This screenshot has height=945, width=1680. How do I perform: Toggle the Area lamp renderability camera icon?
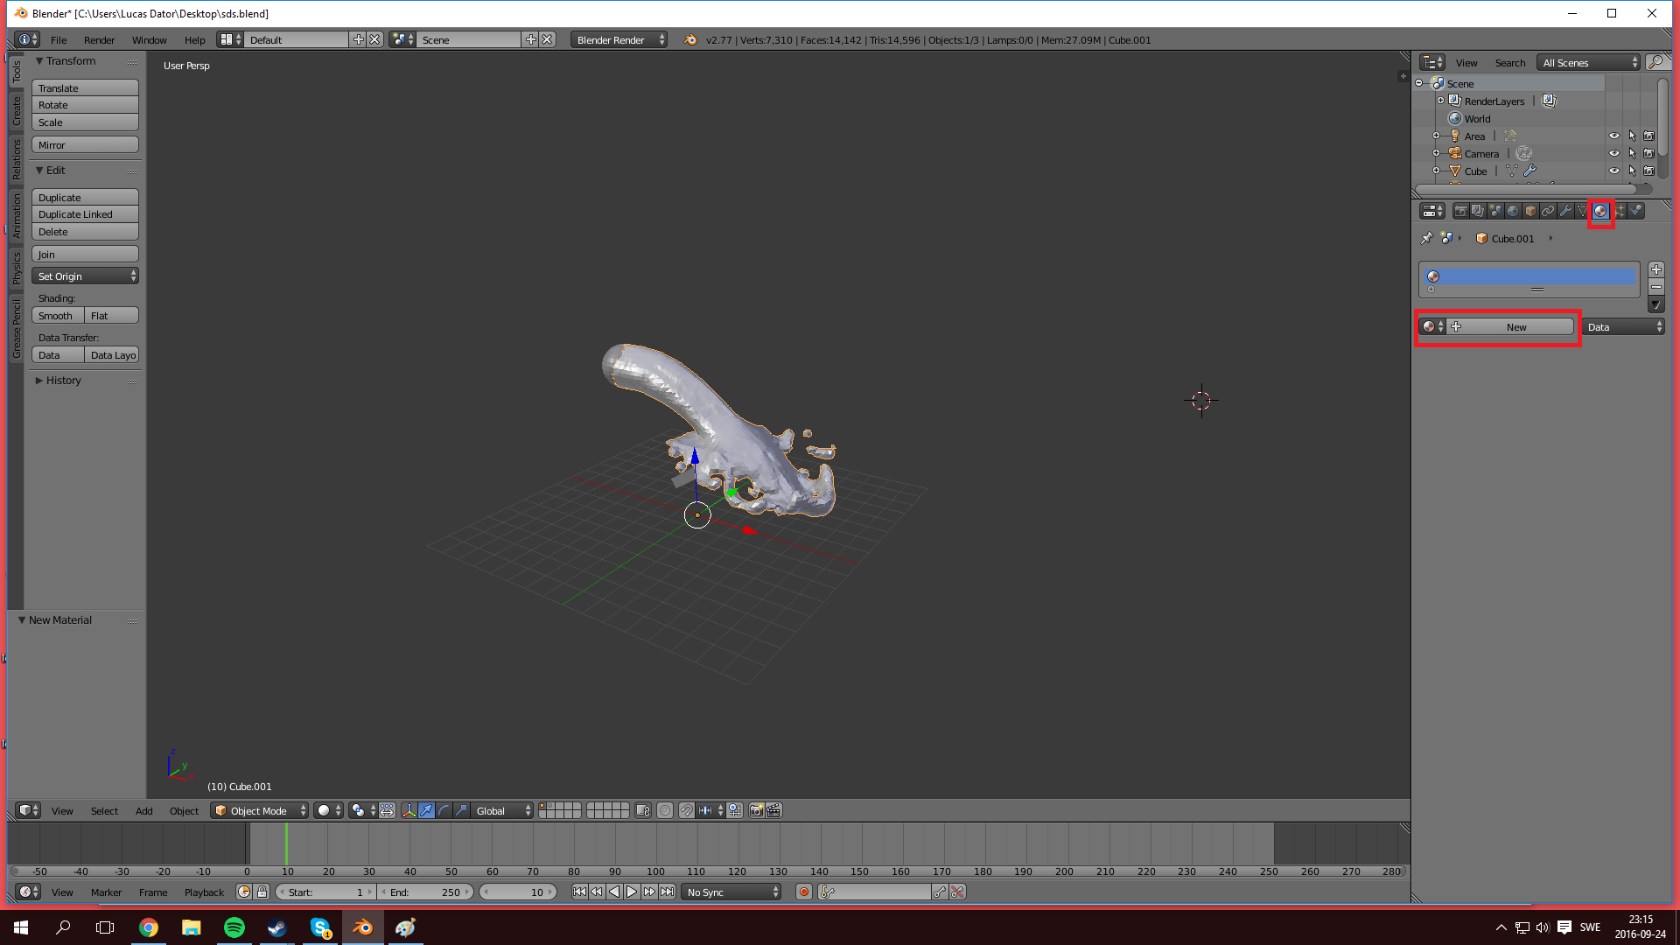(1648, 136)
